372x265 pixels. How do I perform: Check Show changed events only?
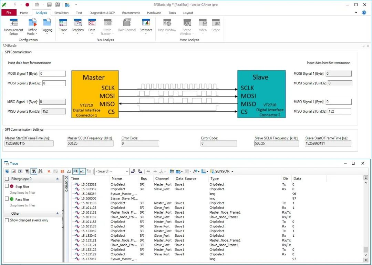click(x=7, y=220)
